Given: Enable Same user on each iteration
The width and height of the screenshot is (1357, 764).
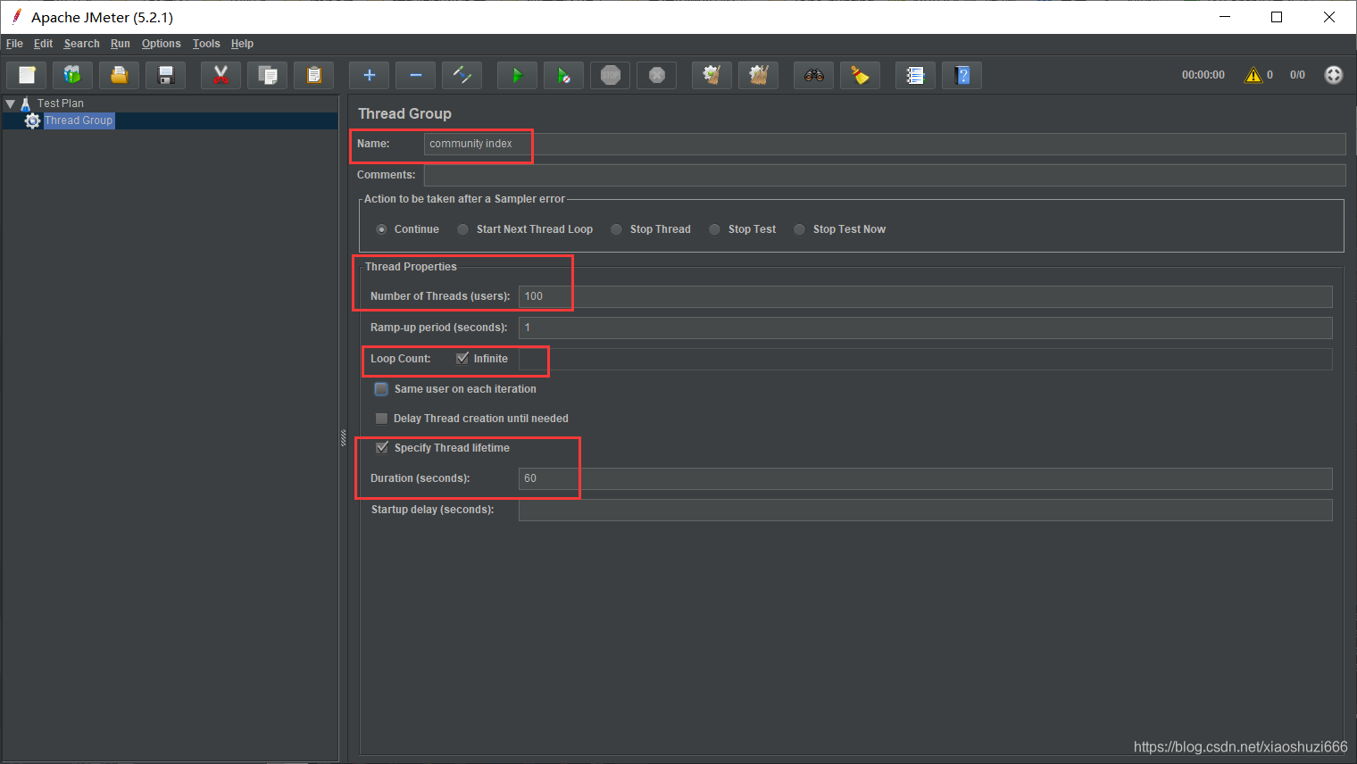Looking at the screenshot, I should (x=381, y=389).
